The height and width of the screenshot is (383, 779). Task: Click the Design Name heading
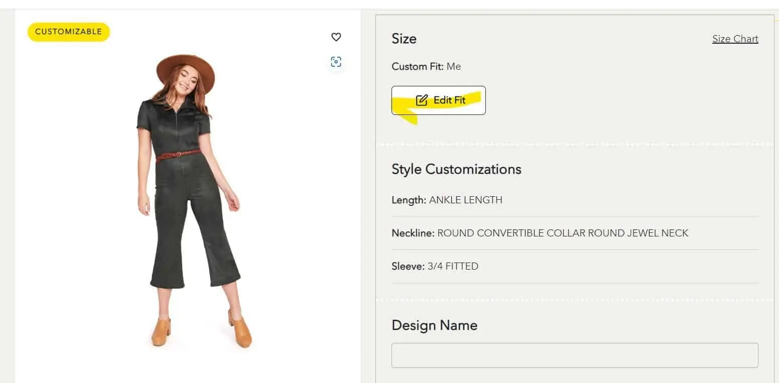tap(434, 325)
